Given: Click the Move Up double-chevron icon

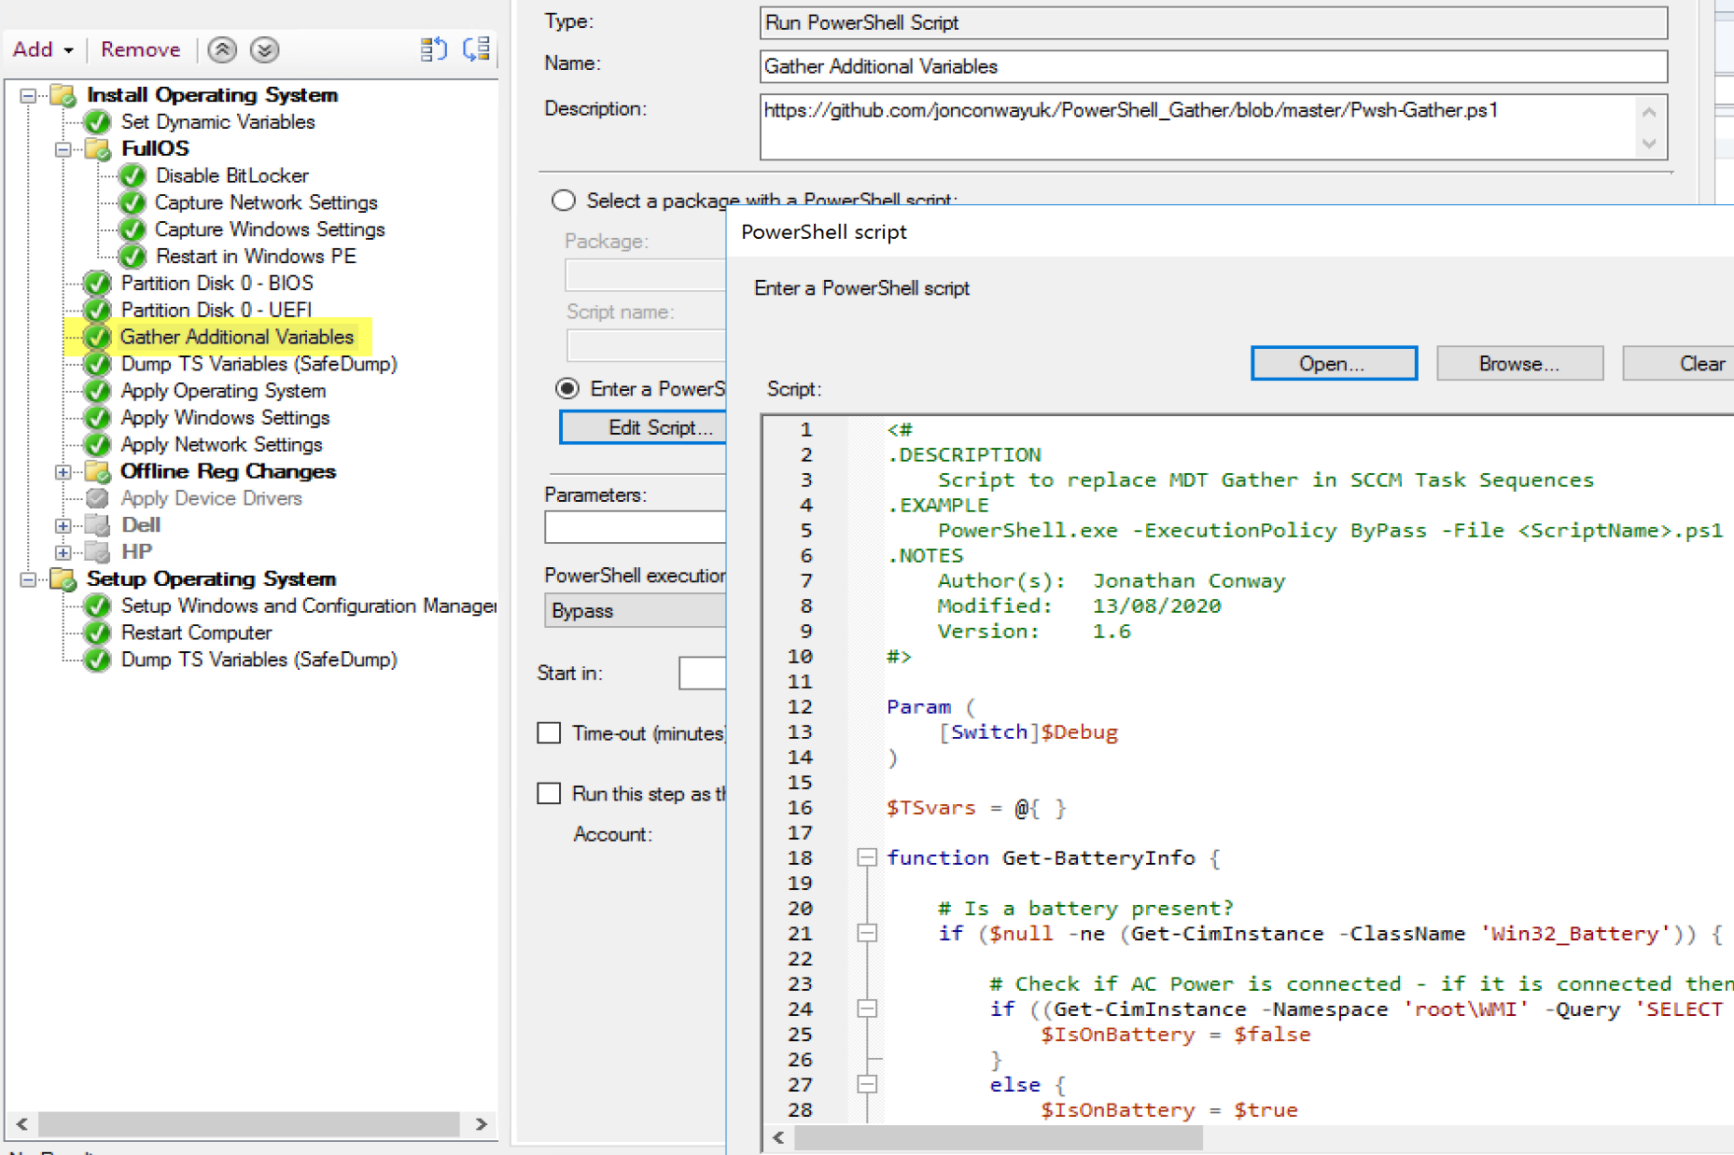Looking at the screenshot, I should [x=222, y=49].
